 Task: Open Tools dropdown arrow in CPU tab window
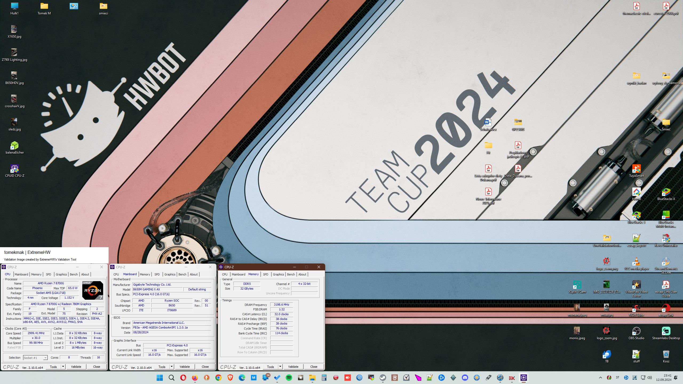point(63,367)
